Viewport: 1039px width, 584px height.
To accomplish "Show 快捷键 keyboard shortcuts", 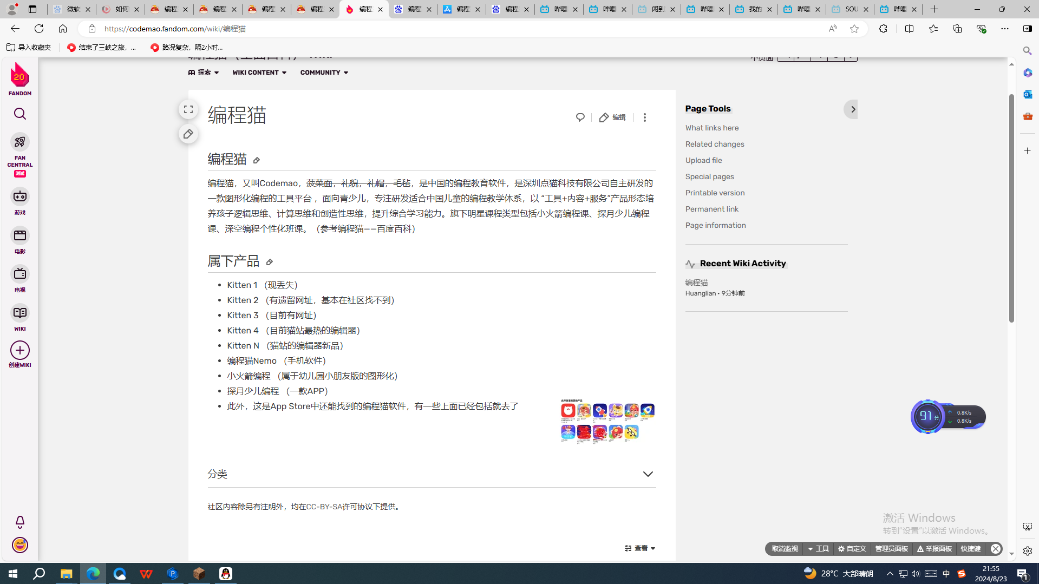I will [x=971, y=549].
